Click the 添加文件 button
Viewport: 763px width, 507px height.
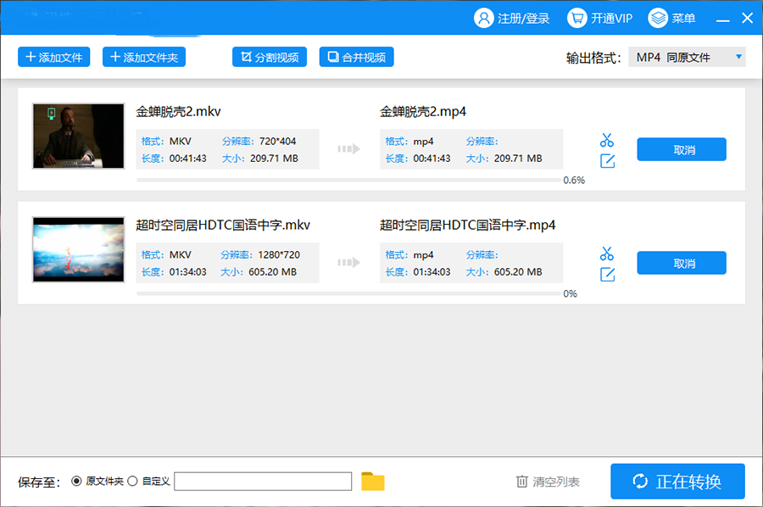point(54,57)
